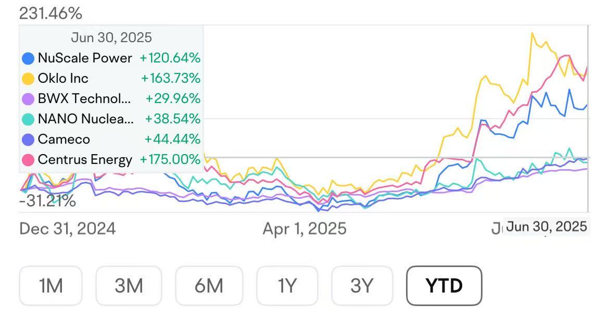Select the YTD time range
Screen dimensions: 609x317
[x=444, y=286]
